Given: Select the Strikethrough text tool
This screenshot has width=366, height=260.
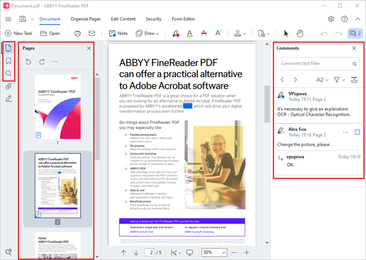Looking at the screenshot, I should coord(204,33).
